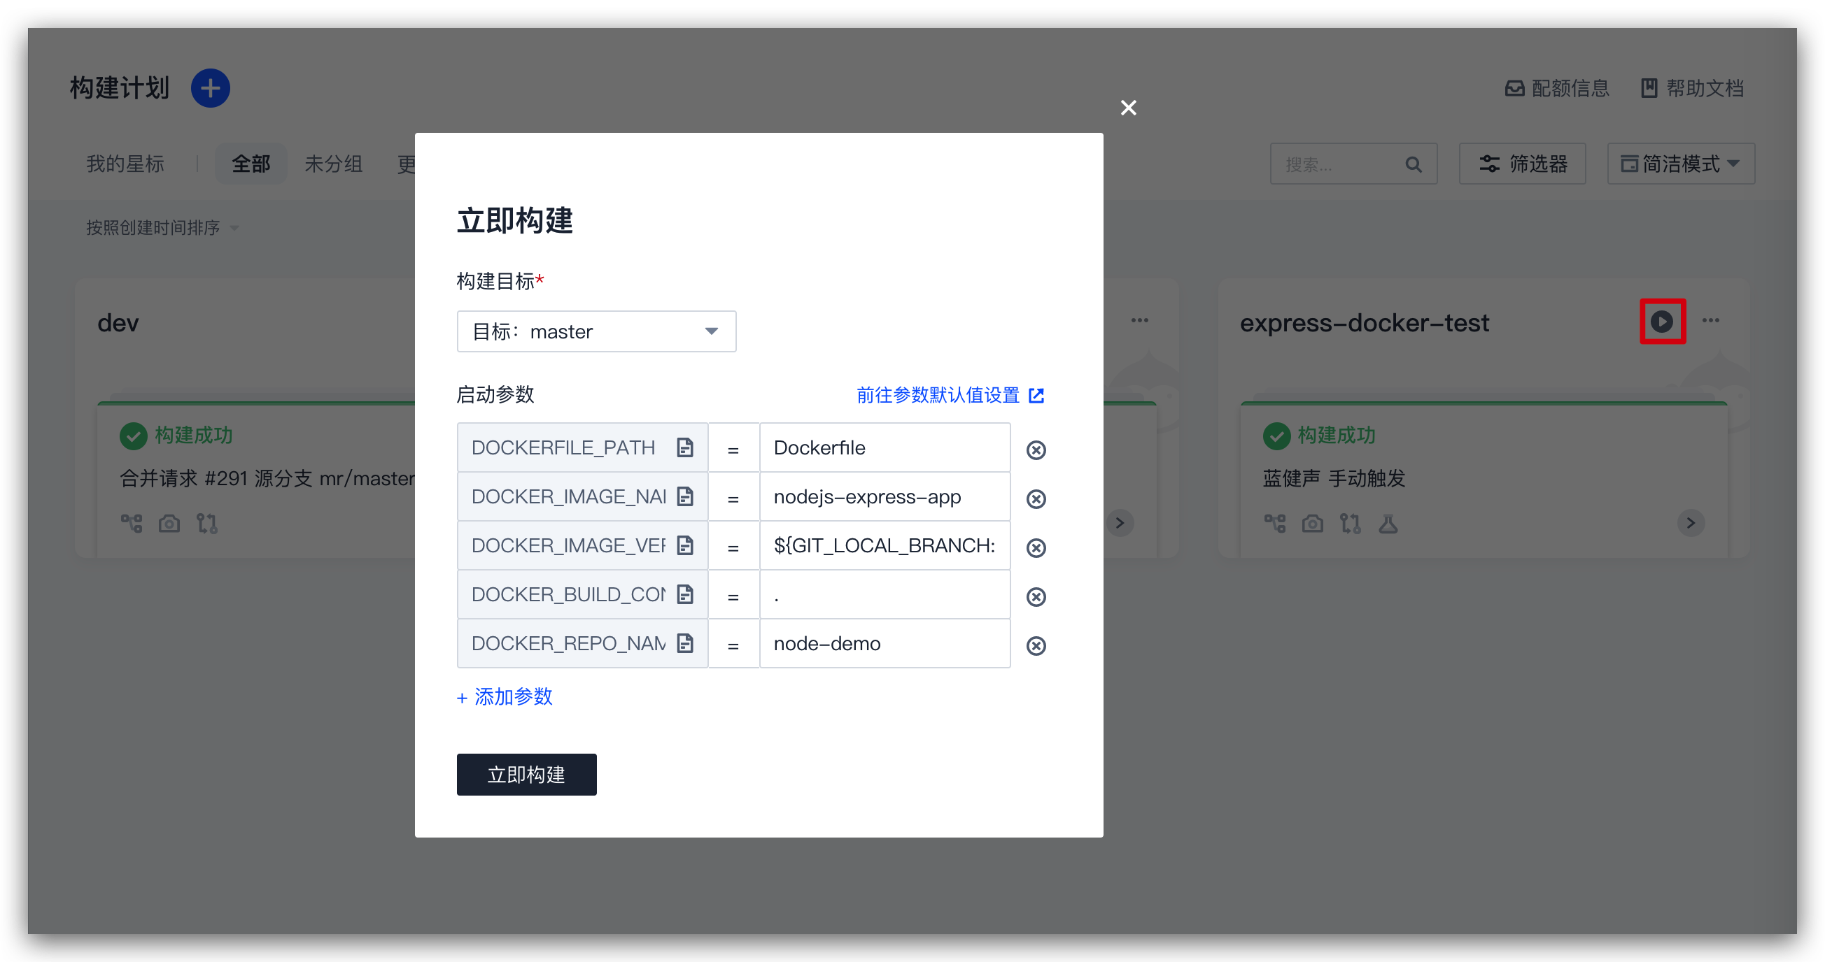Click file icon beside DOCKER_IMAGE_NAME parameter

coord(684,496)
